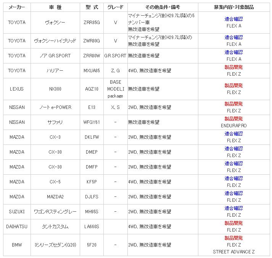The height and width of the screenshot is (258, 272).
Task: Click model code ZRR85G
Action: [x=92, y=23]
